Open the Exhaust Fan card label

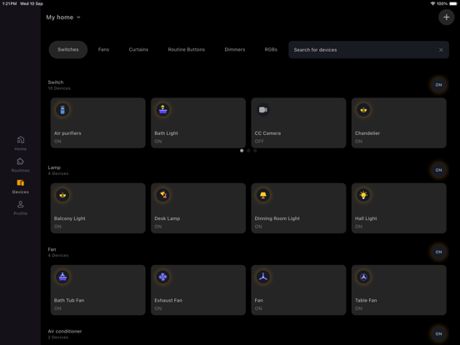click(x=168, y=300)
